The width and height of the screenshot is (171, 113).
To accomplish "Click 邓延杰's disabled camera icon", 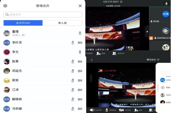I will click(x=80, y=71).
